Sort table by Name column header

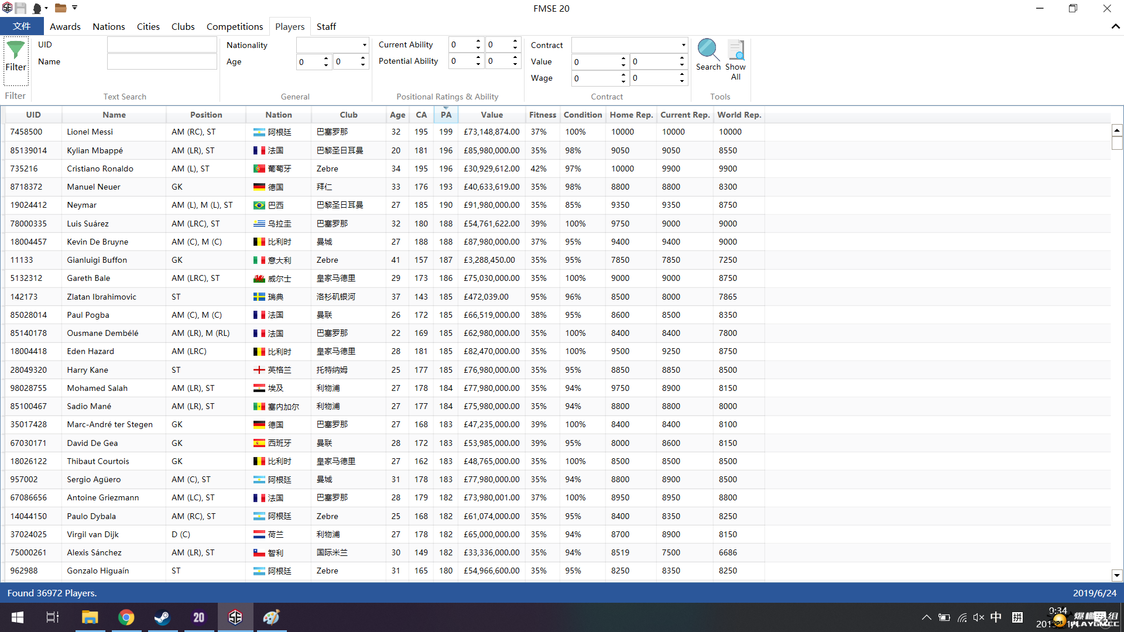pyautogui.click(x=114, y=115)
